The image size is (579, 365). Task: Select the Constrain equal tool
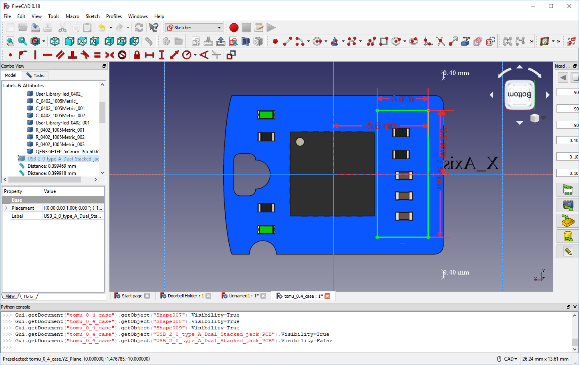tap(97, 55)
